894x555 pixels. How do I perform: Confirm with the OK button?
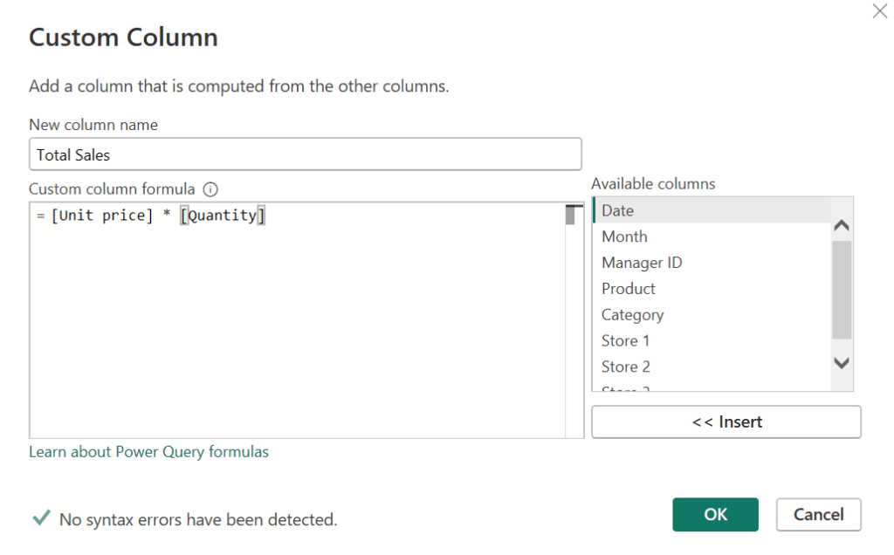[715, 515]
